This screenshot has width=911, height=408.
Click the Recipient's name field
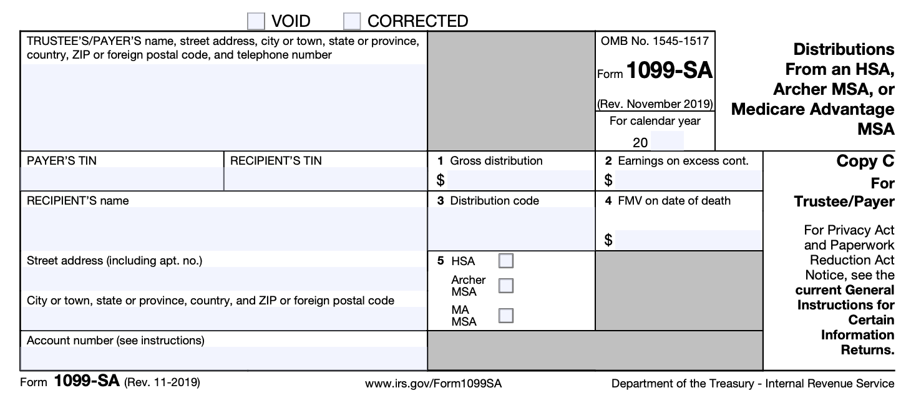pos(223,228)
